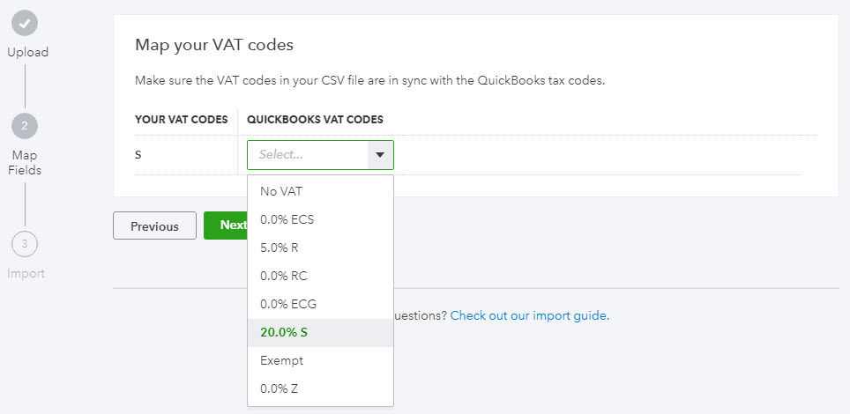Click the Upload step checkmark icon

26,23
